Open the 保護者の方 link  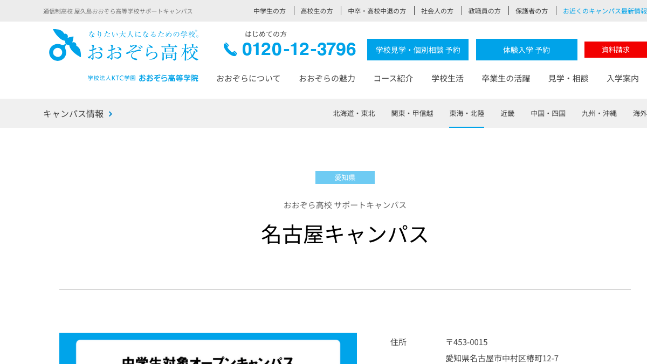click(532, 11)
